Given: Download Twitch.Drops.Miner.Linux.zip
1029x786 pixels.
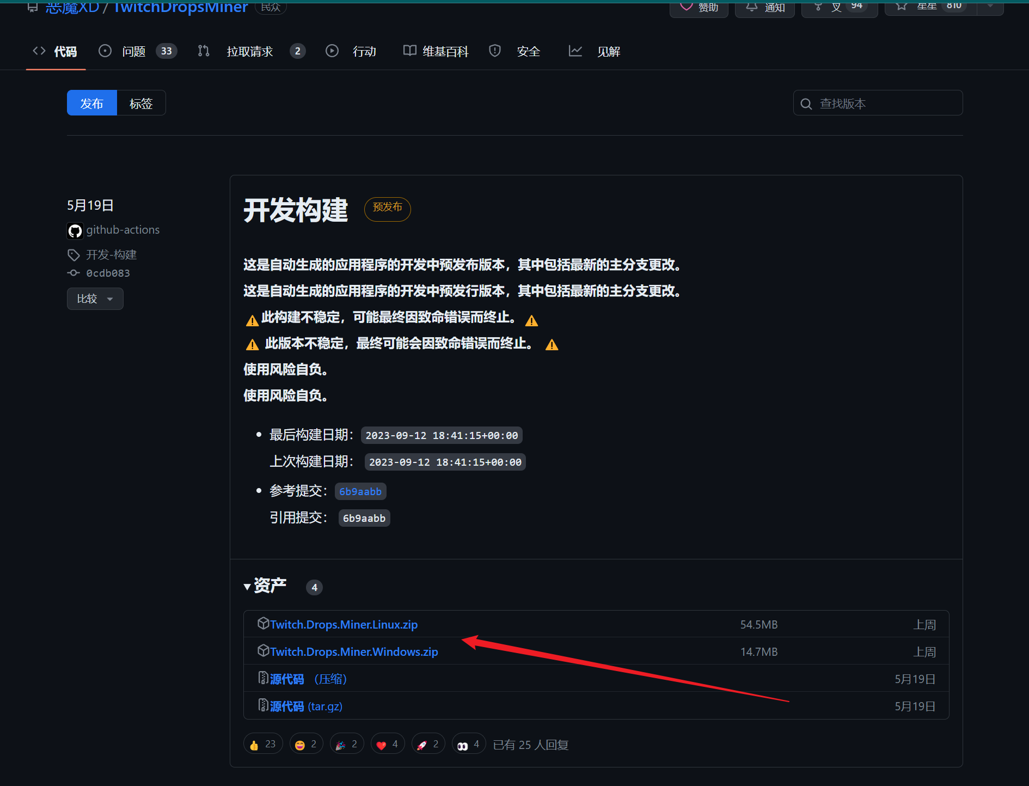Looking at the screenshot, I should (344, 624).
